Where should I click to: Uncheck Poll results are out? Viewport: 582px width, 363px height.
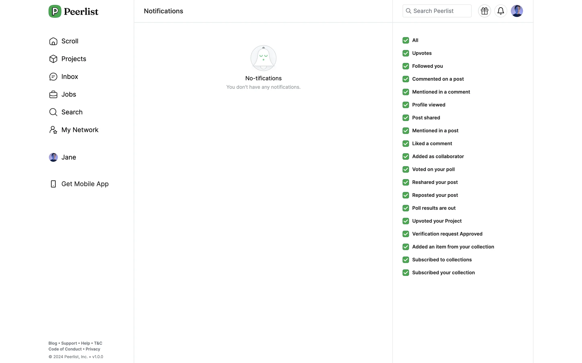[406, 208]
